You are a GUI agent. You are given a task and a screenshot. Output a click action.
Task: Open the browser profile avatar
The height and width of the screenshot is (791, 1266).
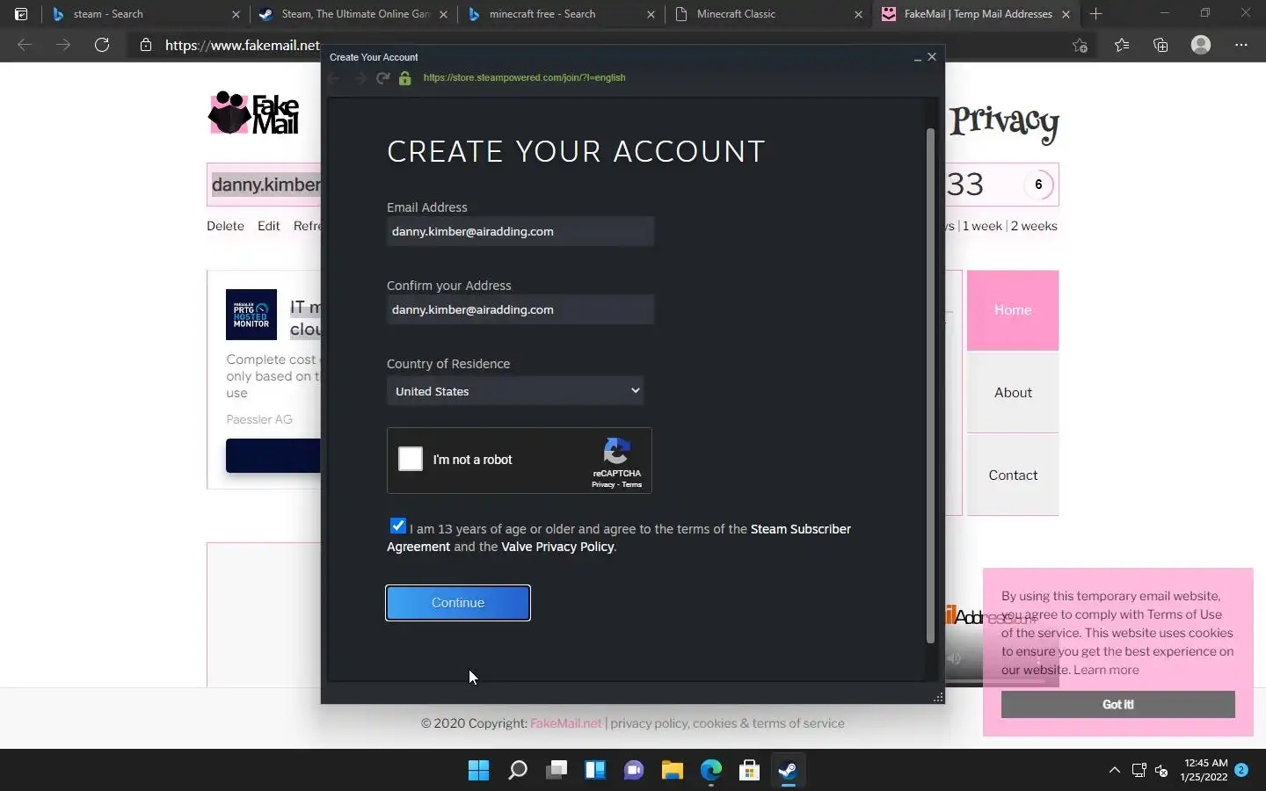(x=1201, y=45)
